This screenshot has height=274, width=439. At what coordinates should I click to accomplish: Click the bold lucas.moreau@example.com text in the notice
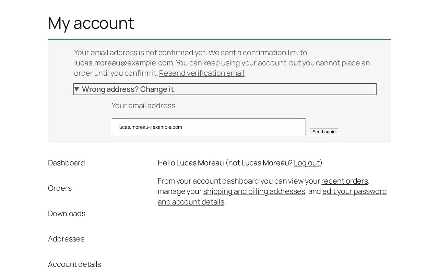pos(123,63)
